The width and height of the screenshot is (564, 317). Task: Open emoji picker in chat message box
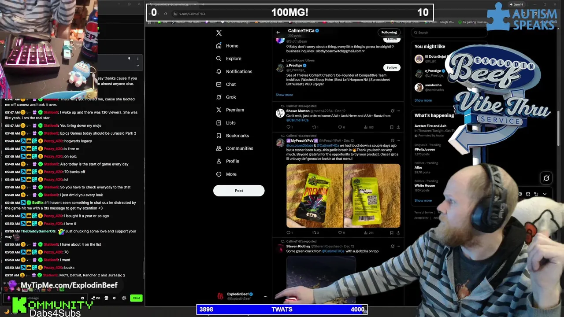tap(82, 298)
